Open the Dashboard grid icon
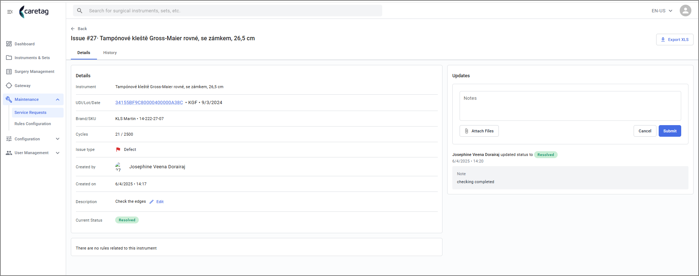Image resolution: width=699 pixels, height=276 pixels. (9, 44)
